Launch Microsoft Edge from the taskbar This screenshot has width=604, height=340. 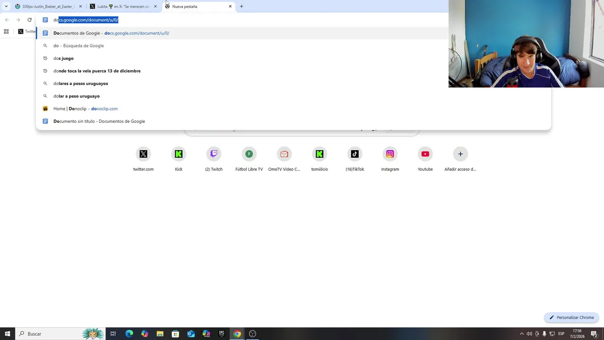click(x=129, y=334)
